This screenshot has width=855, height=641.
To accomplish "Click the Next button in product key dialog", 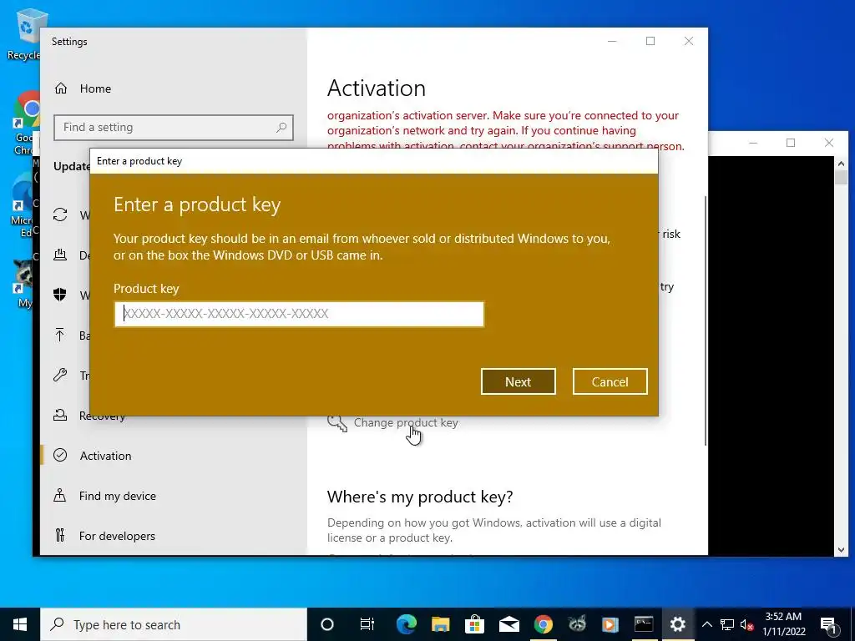I will coord(518,381).
